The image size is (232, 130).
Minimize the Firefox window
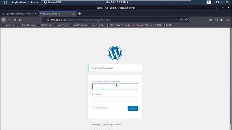pyautogui.click(x=217, y=8)
